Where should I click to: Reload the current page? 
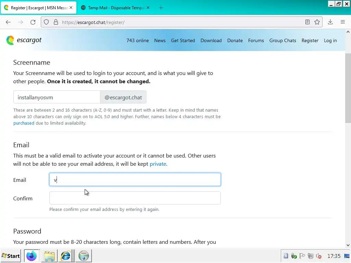click(33, 22)
